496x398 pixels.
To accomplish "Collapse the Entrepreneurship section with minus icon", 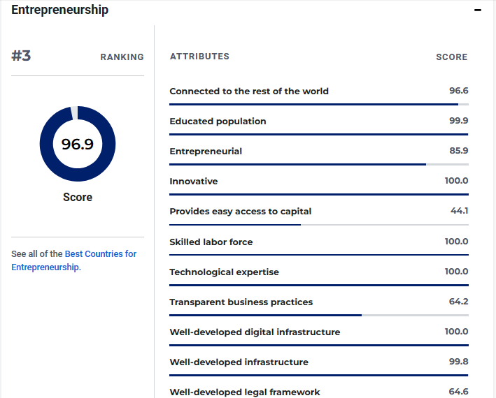I will pyautogui.click(x=478, y=10).
